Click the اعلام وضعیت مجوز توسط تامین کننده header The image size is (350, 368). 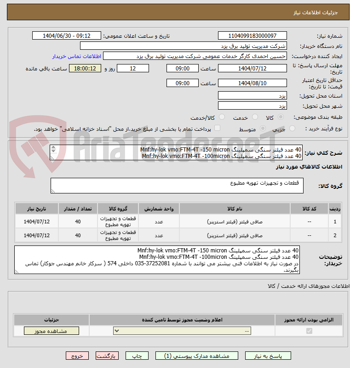point(182,320)
